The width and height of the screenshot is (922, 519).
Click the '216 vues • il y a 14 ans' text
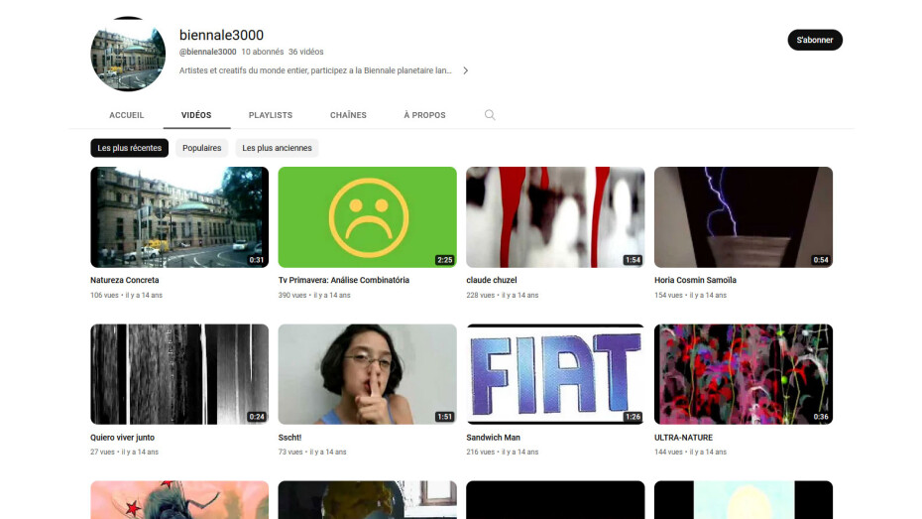503,452
